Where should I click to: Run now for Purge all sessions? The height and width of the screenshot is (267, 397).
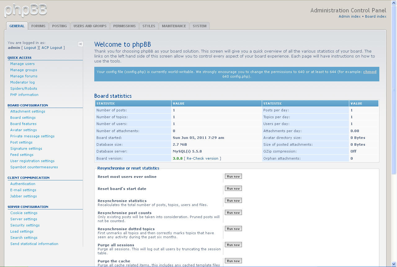coord(233,245)
